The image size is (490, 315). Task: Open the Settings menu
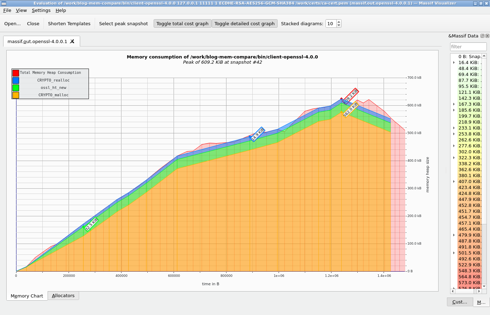[x=41, y=10]
